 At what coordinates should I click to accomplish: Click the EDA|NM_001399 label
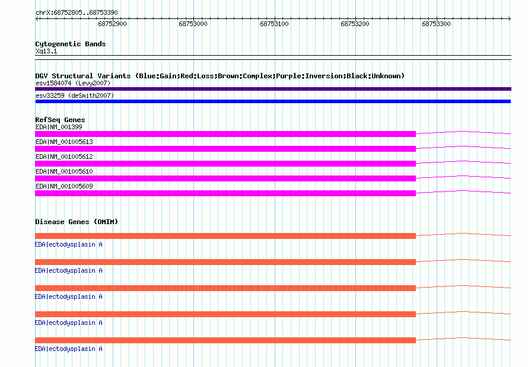(59, 127)
